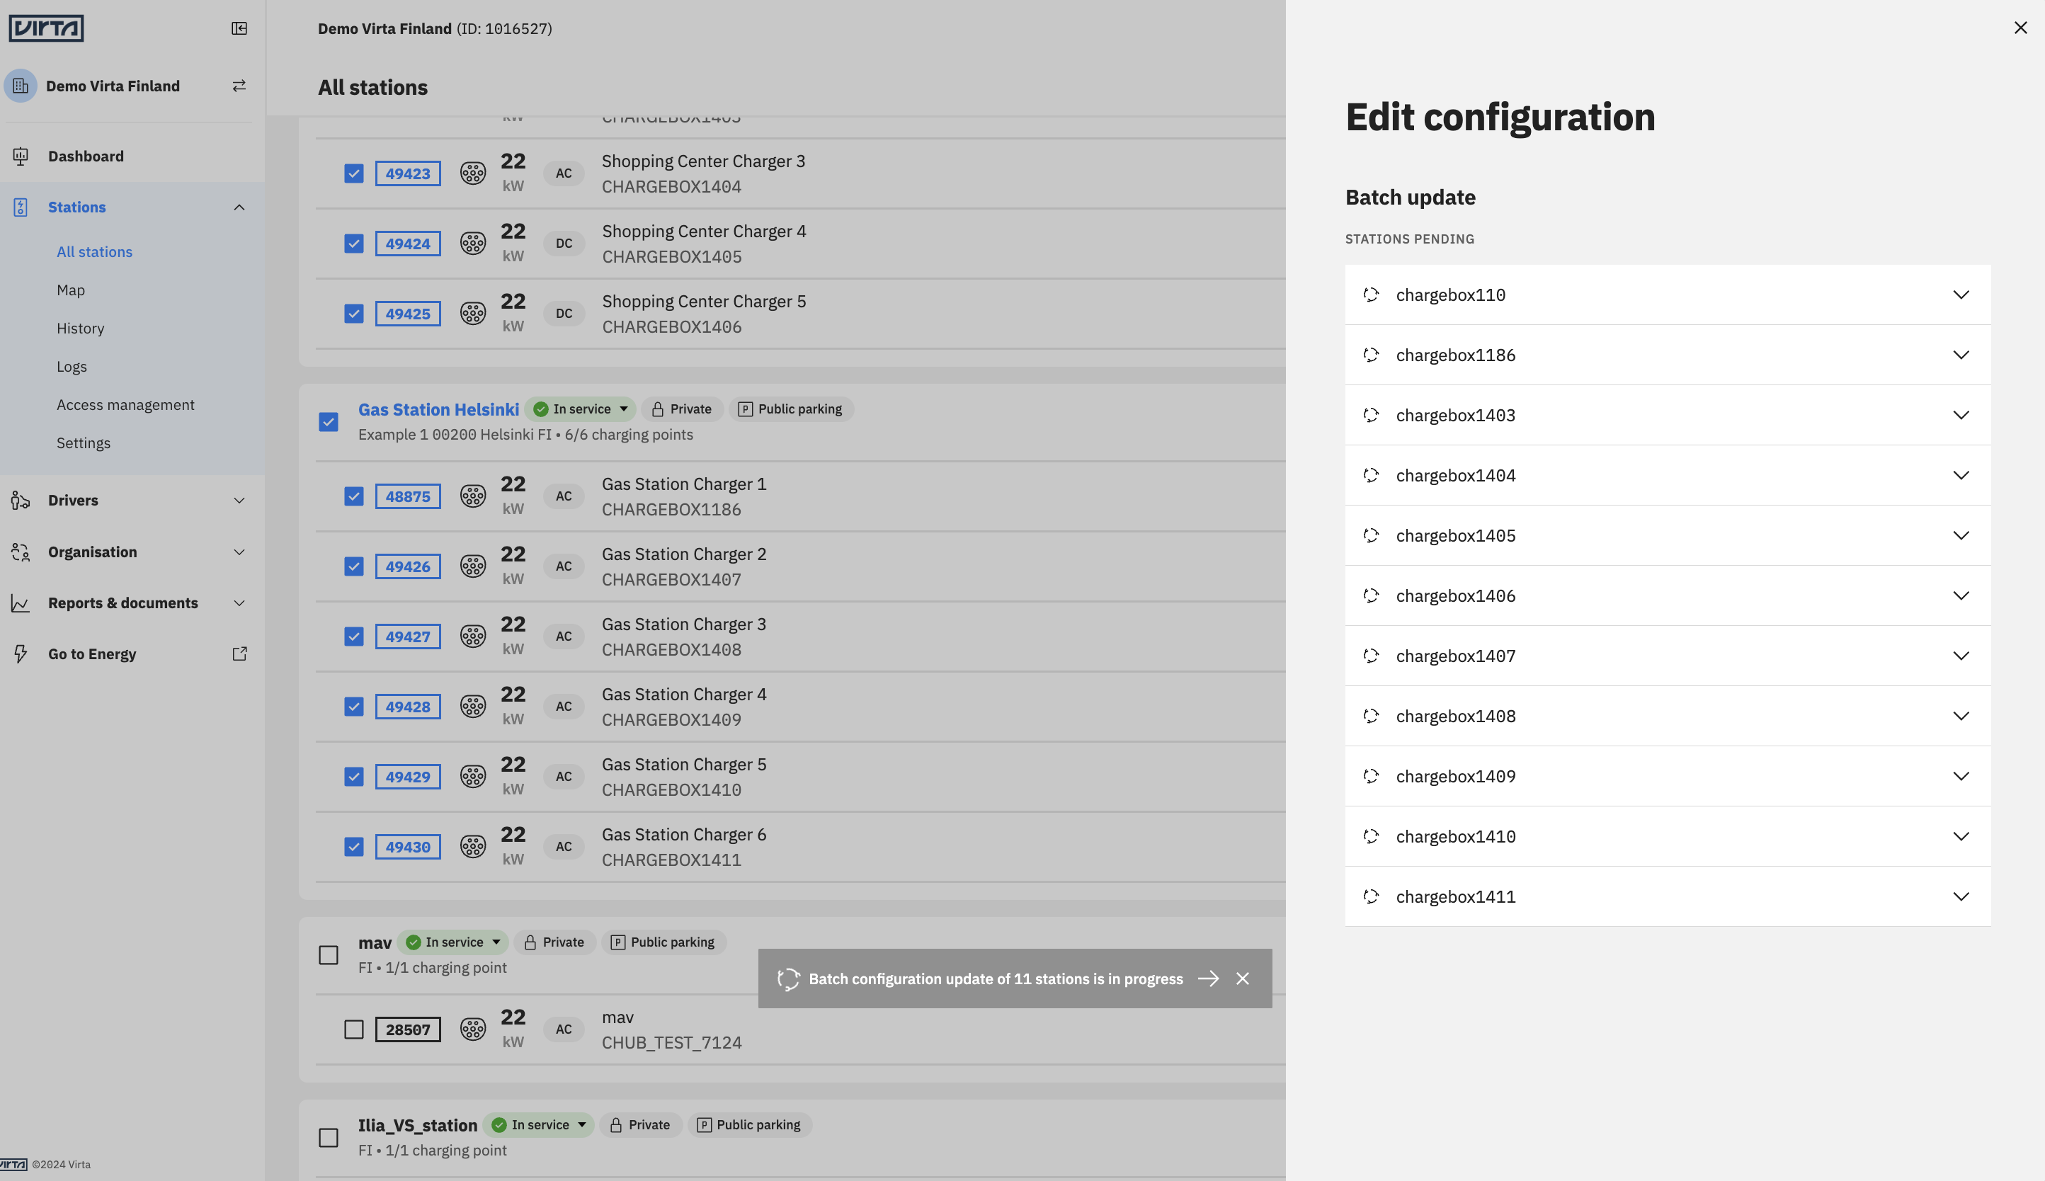
Task: Click the pending spinner icon for chargebox1405
Action: click(1371, 535)
